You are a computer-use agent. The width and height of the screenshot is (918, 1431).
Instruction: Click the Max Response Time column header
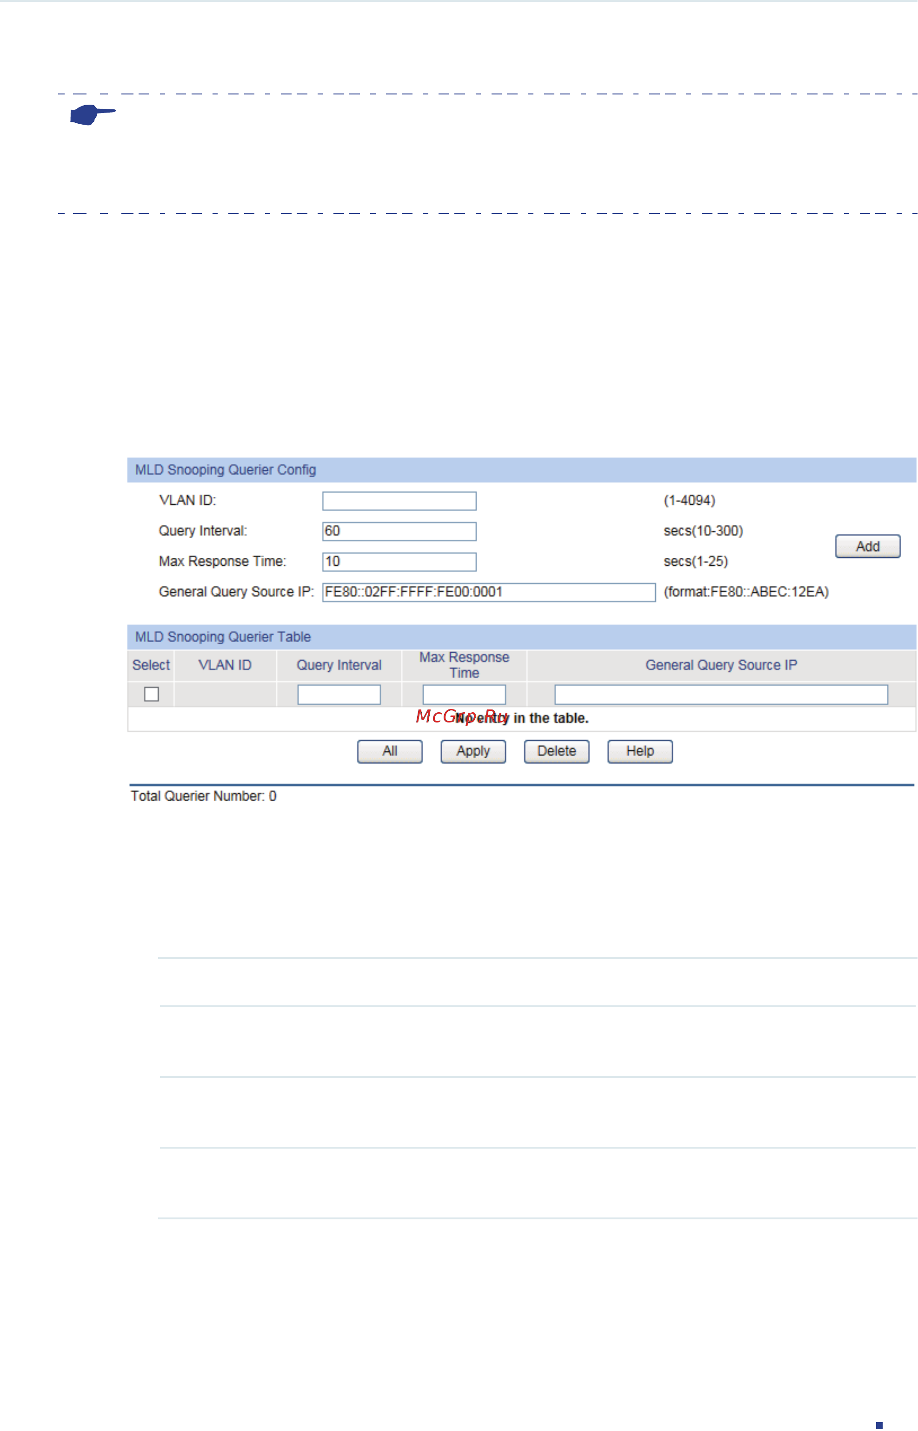465,665
